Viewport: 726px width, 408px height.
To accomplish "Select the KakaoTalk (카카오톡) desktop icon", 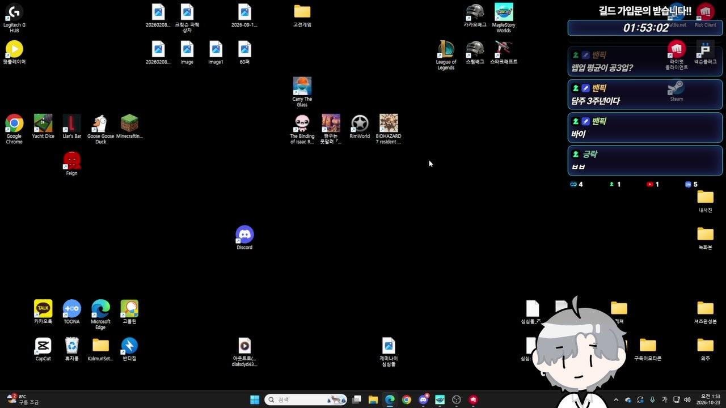I will pos(43,312).
